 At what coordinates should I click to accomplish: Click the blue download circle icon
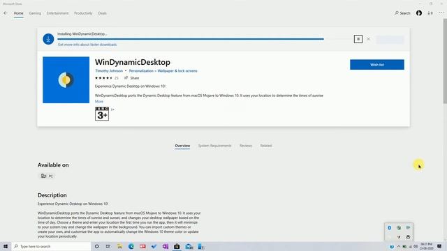pos(48,39)
